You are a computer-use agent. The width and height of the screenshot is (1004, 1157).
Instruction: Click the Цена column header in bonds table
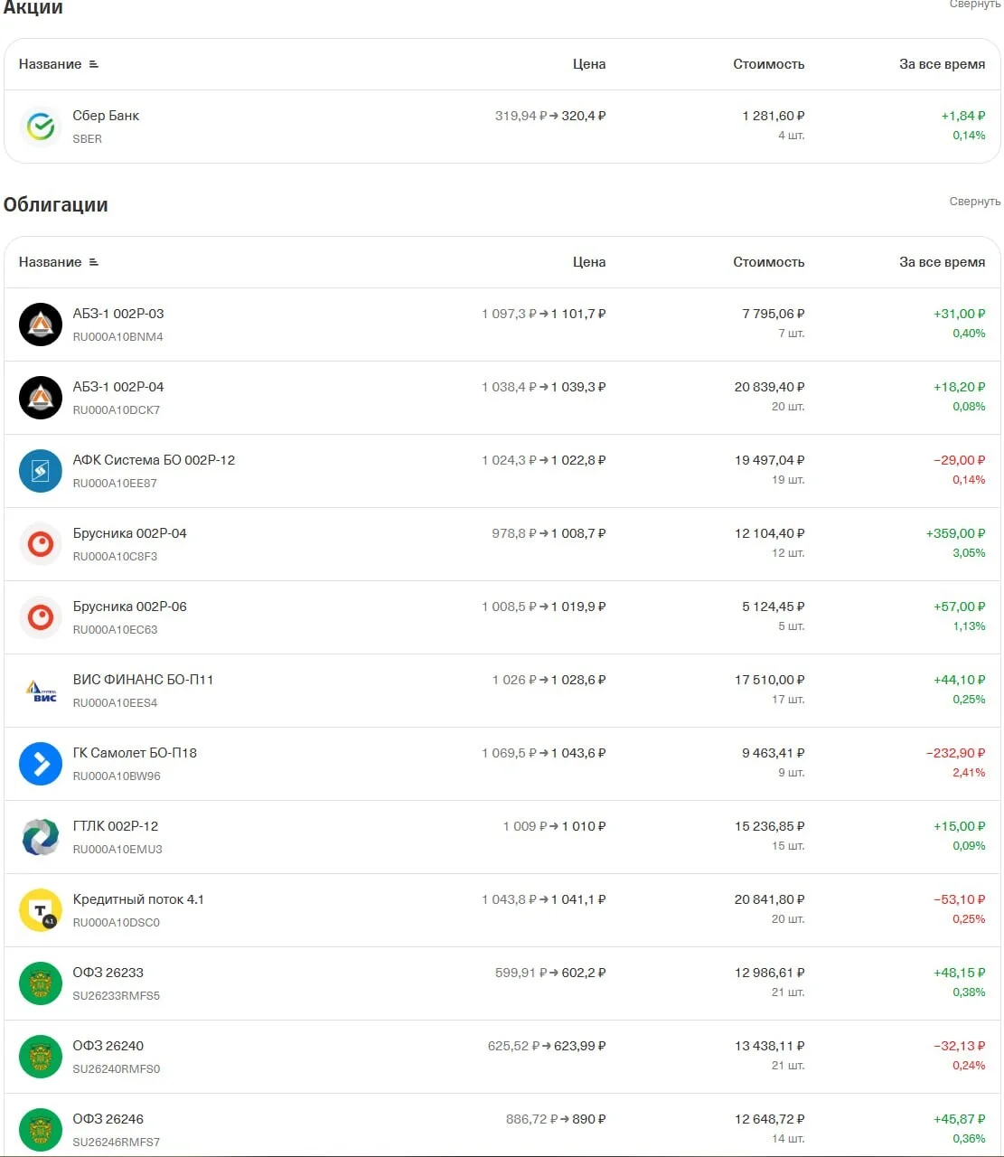(x=589, y=262)
